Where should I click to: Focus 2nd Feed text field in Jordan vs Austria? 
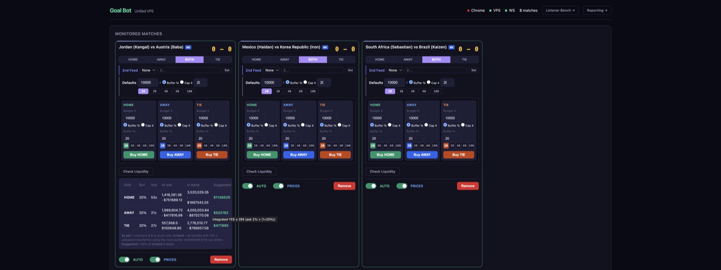pos(189,70)
